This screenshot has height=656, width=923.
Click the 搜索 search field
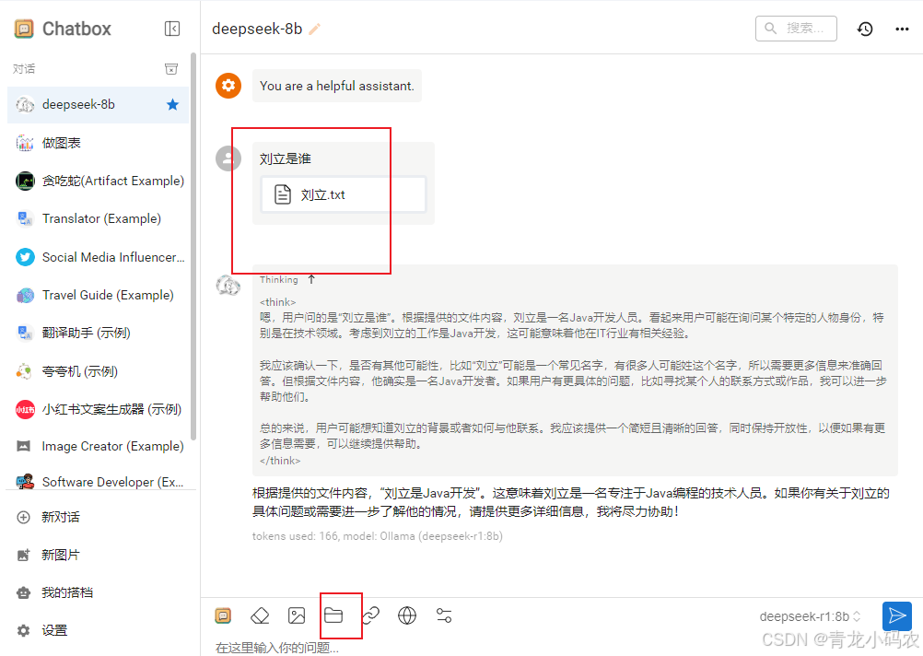796,29
